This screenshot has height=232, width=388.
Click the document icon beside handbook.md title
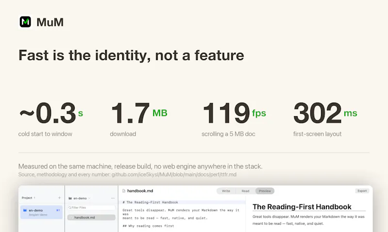point(124,191)
